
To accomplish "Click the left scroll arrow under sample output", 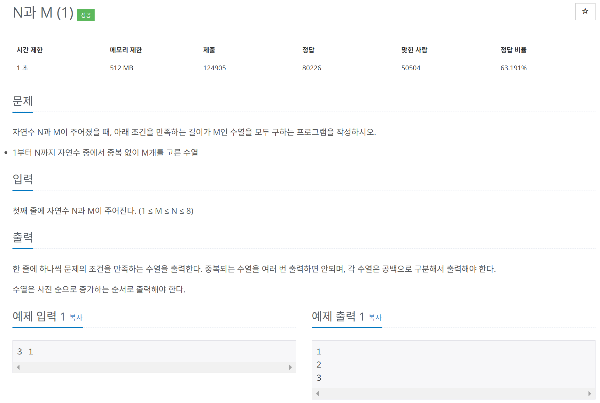I will [317, 393].
